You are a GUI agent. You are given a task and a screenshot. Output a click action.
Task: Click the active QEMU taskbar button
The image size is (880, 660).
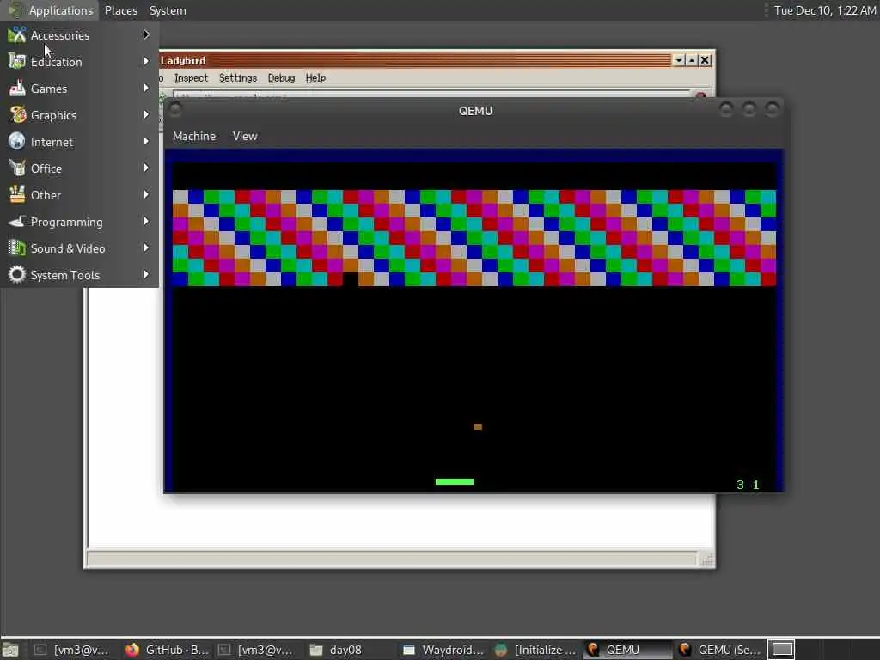click(x=627, y=650)
